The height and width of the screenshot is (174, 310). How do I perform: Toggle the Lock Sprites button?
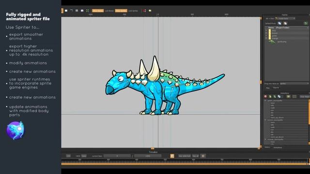pos(133,11)
